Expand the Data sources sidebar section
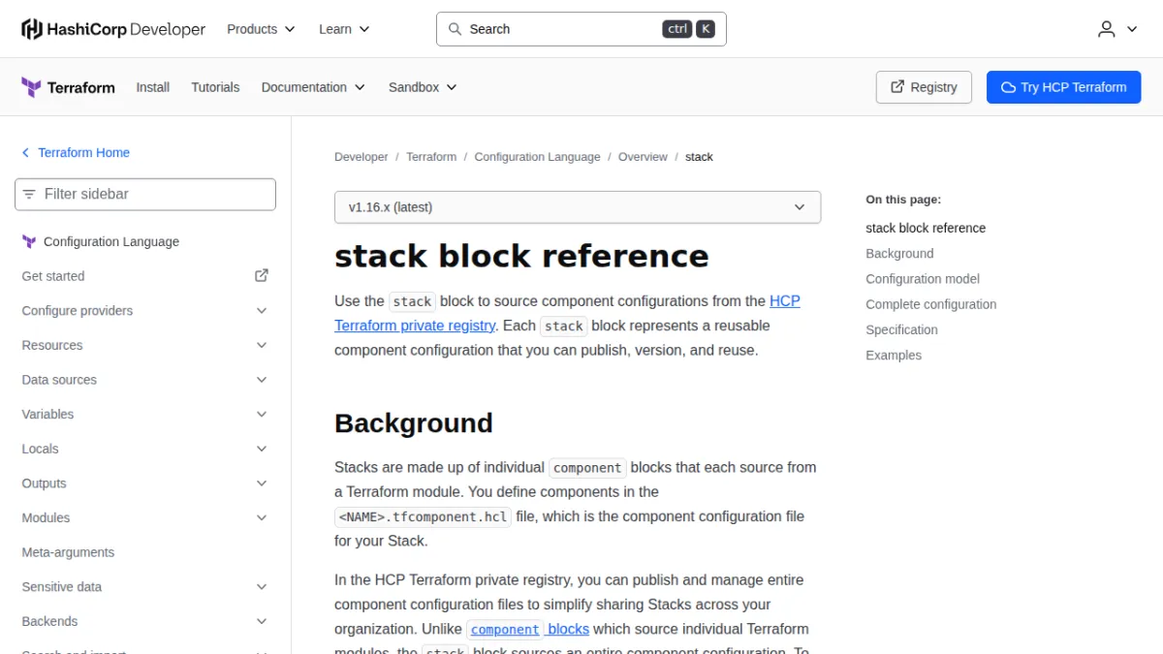1163x654 pixels. pos(145,380)
